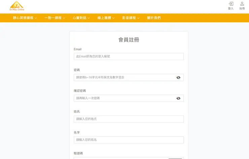Toggle visibility of the 確認密碼 field

click(178, 98)
